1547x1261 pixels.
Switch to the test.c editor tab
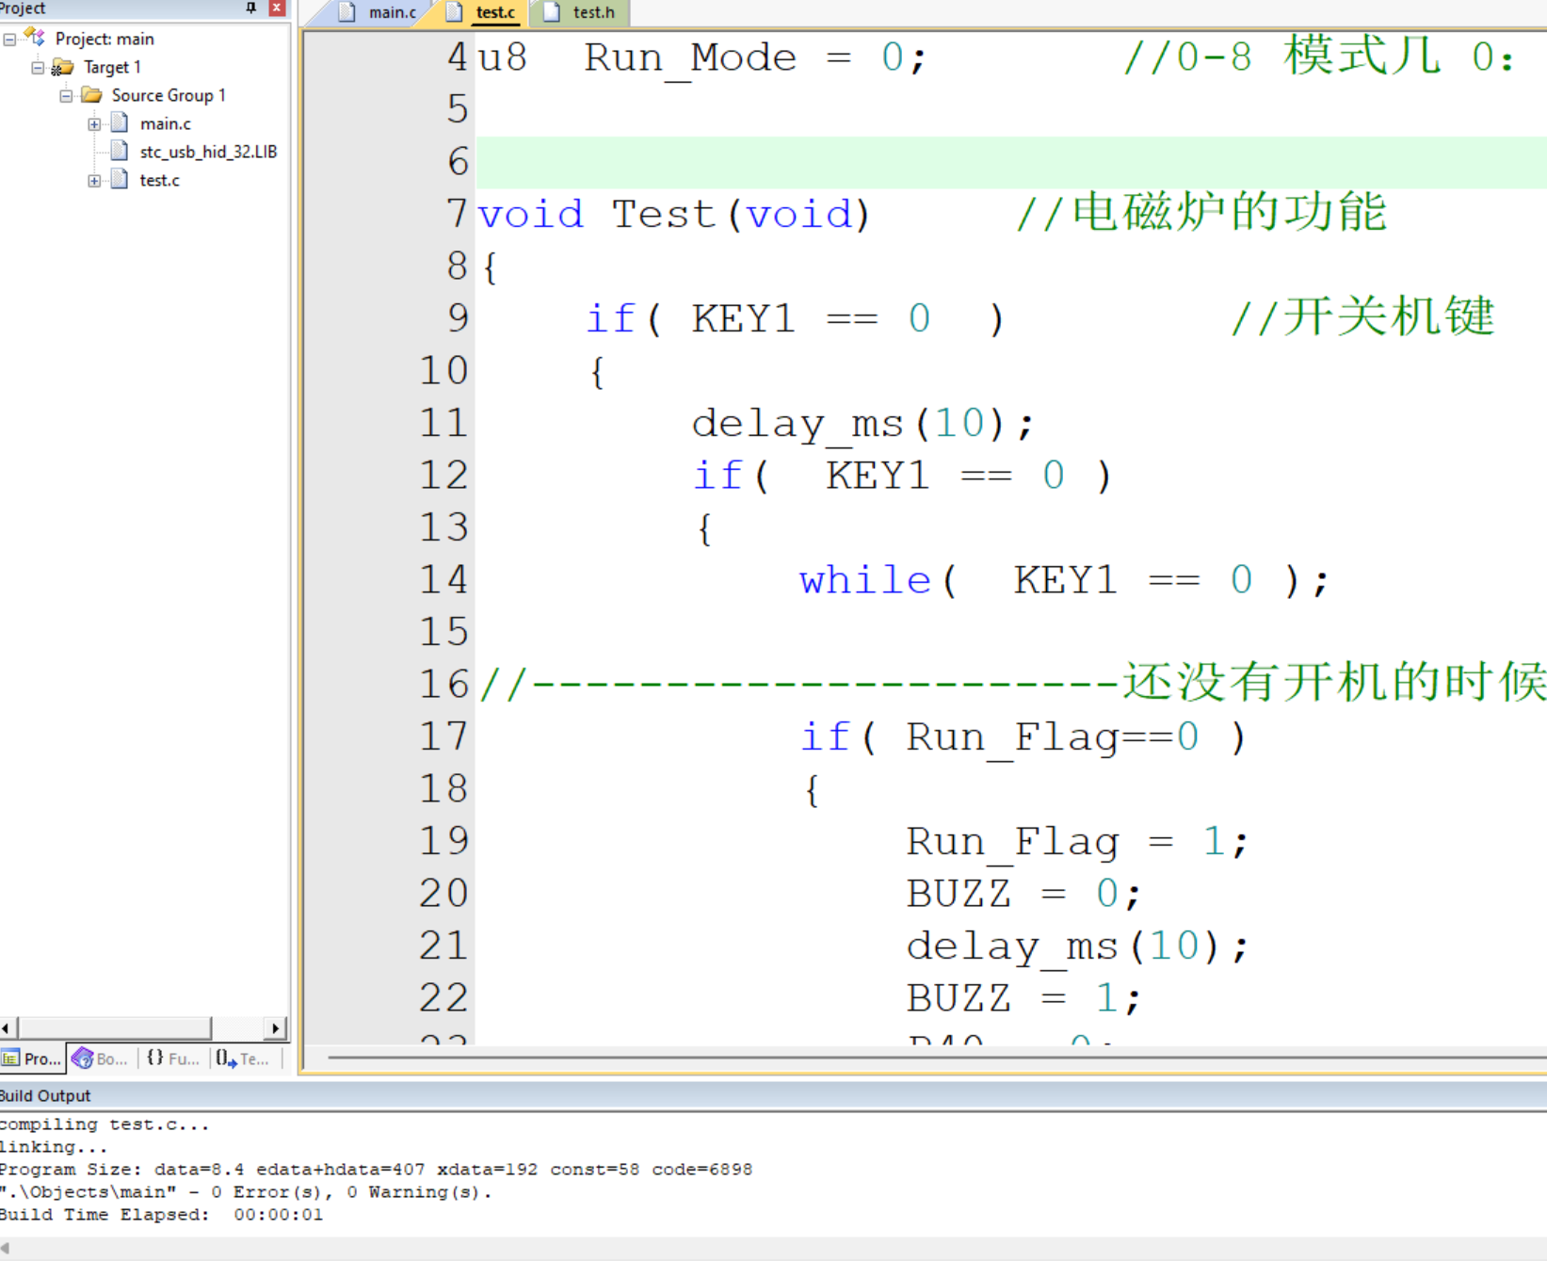tap(483, 12)
